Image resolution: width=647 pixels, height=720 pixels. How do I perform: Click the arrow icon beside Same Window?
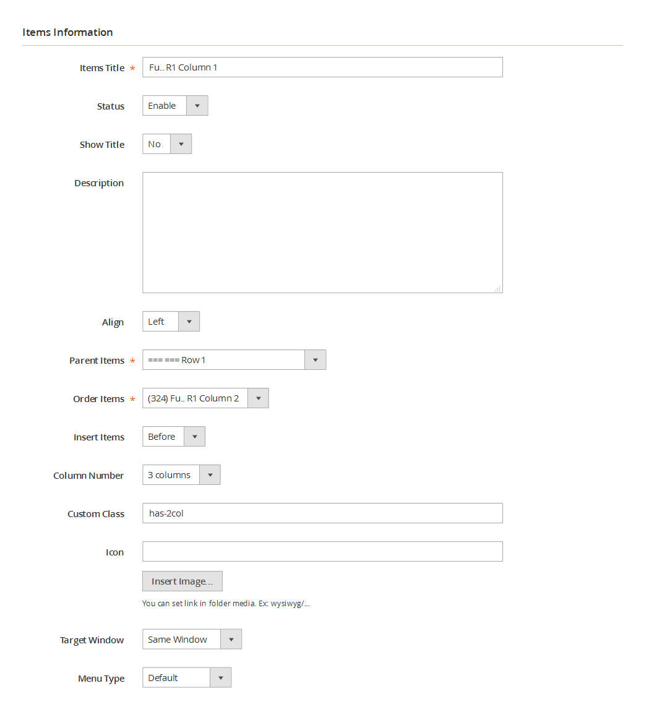231,639
